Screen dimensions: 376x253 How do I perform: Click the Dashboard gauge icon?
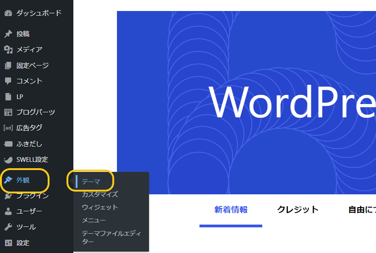pyautogui.click(x=8, y=13)
